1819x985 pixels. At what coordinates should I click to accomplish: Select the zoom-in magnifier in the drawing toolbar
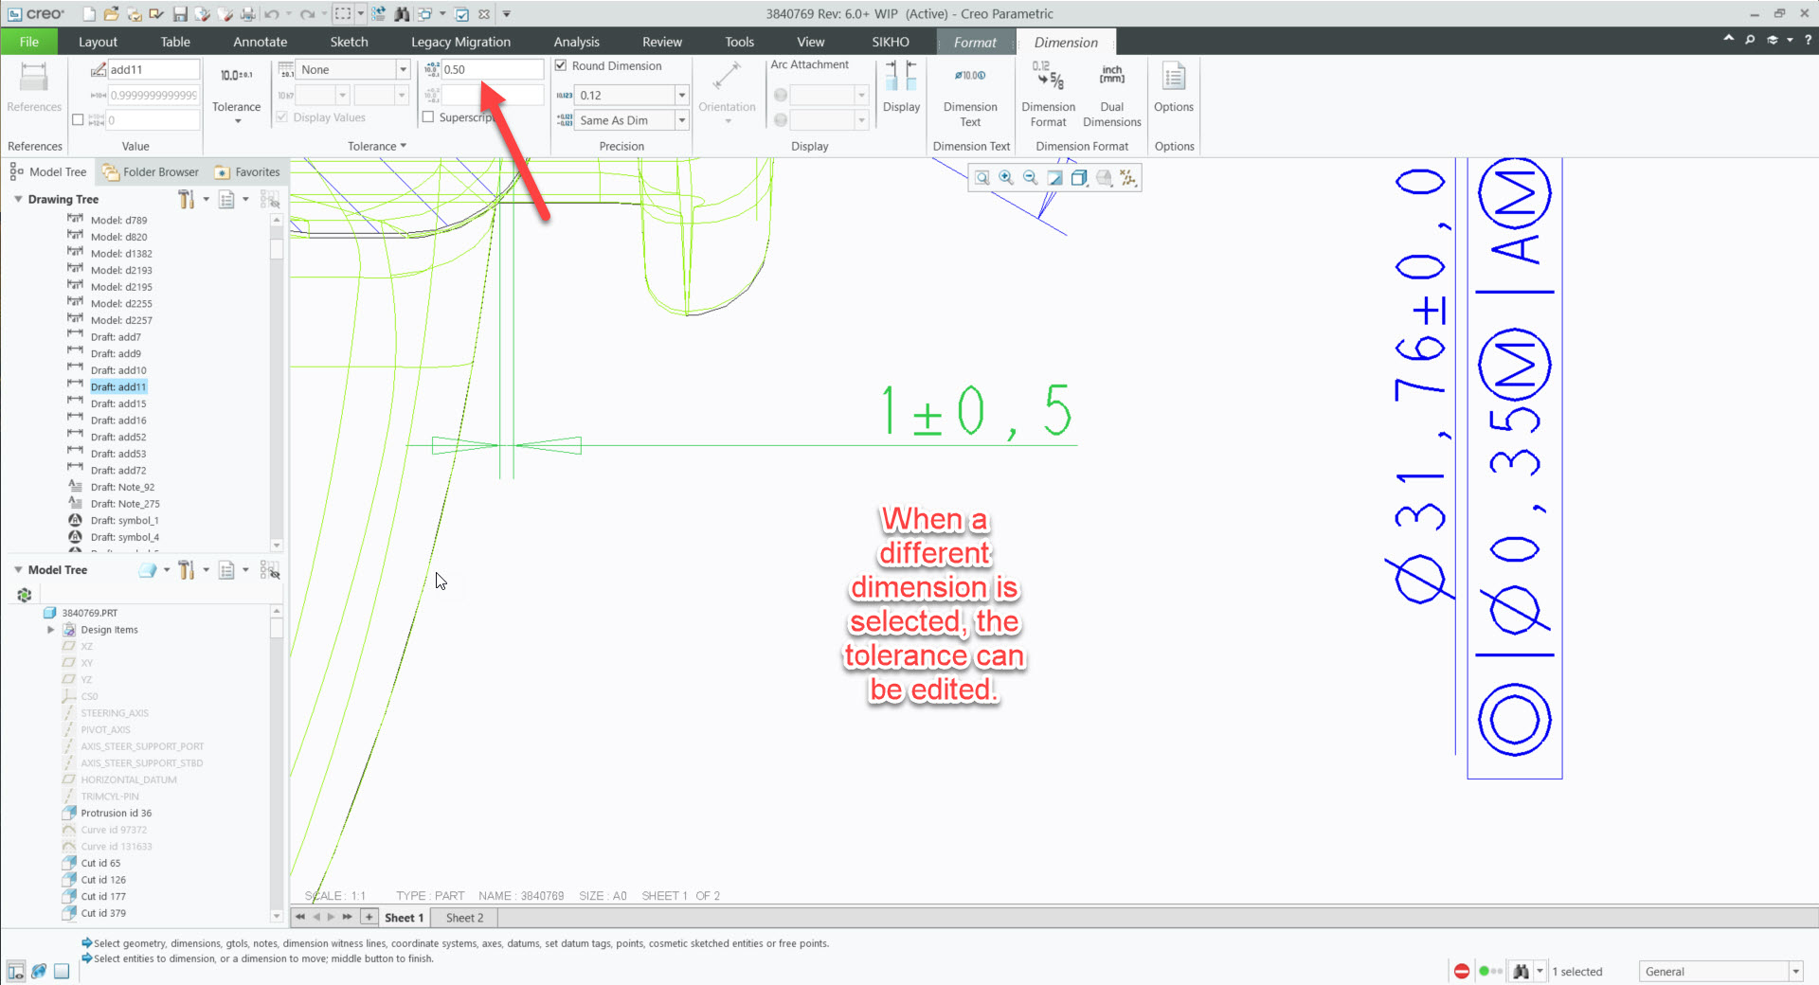coord(1006,178)
